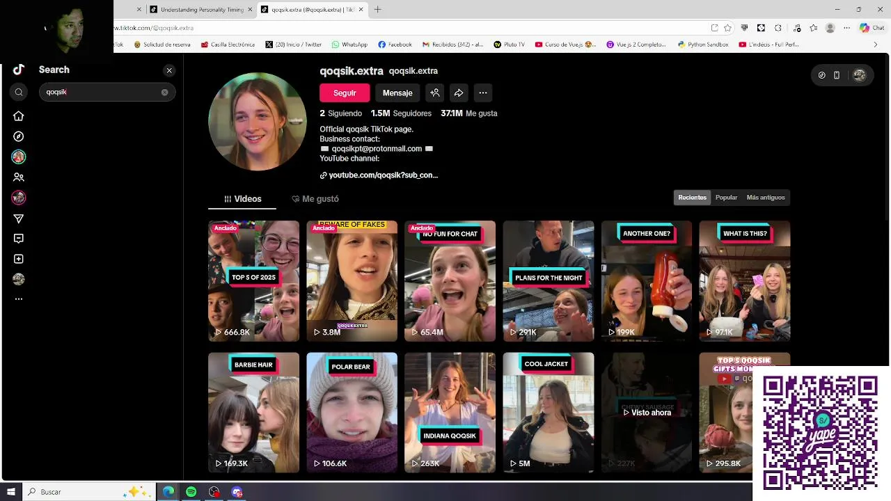Image resolution: width=891 pixels, height=501 pixels.
Task: Open the Edge profile avatar
Action: point(830,28)
